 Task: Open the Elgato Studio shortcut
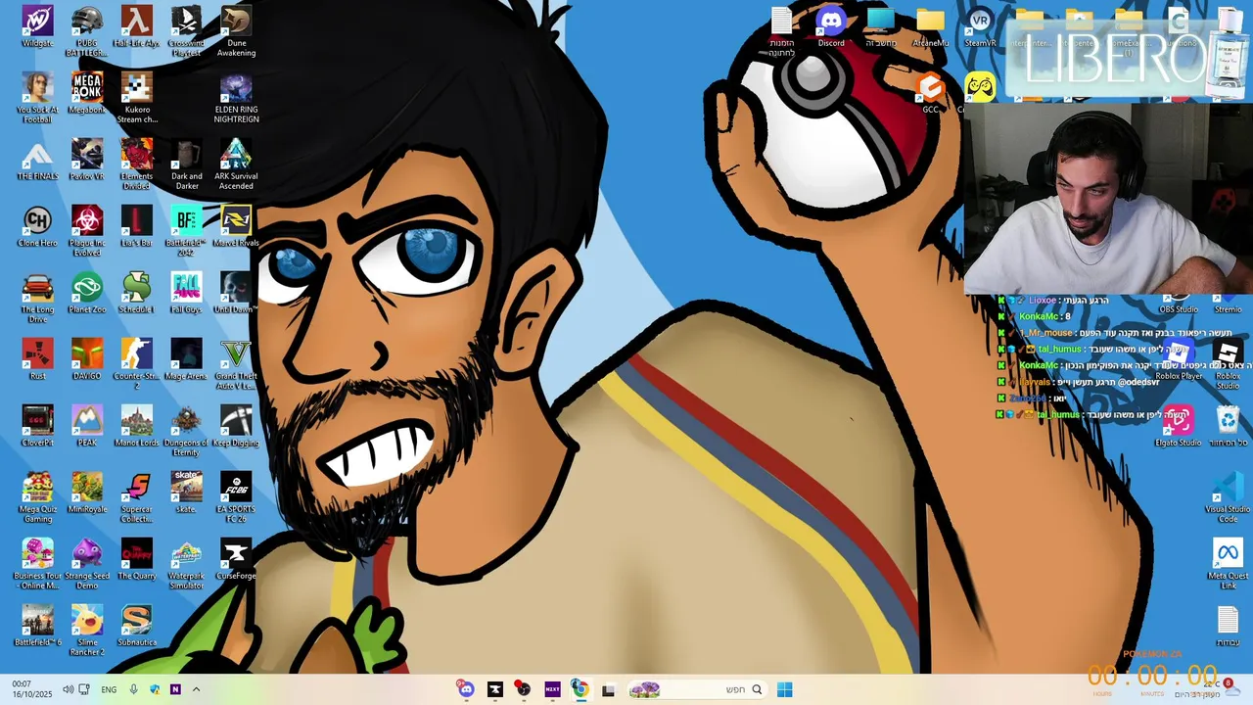click(x=1178, y=426)
